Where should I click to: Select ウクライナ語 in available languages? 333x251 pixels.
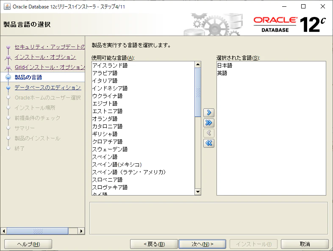click(143, 96)
